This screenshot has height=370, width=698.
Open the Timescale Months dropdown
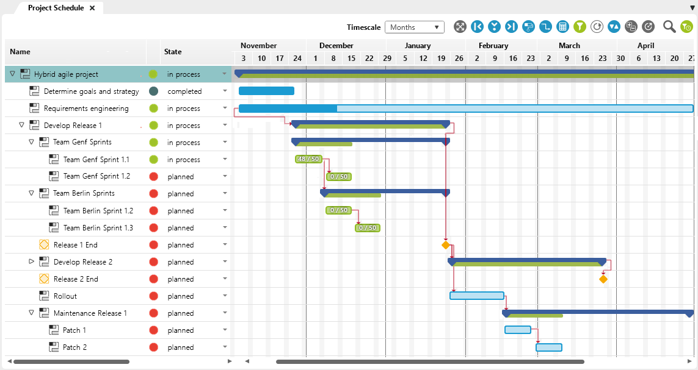coord(415,27)
